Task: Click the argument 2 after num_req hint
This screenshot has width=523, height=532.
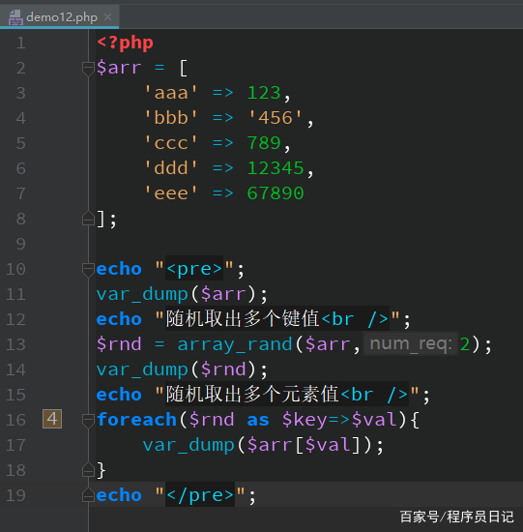Action: point(465,344)
